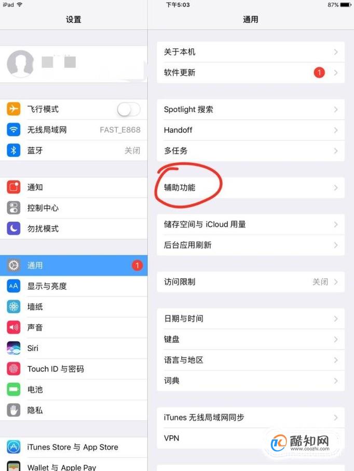
Task: Open 访问限制 restrictions showing 关闭
Action: (251, 282)
